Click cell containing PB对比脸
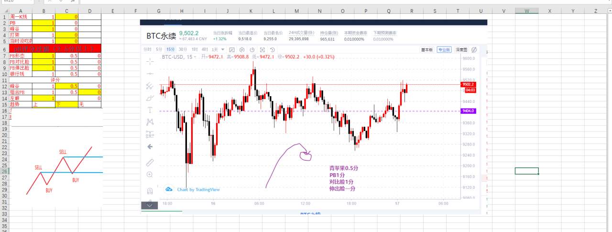 click(x=20, y=62)
